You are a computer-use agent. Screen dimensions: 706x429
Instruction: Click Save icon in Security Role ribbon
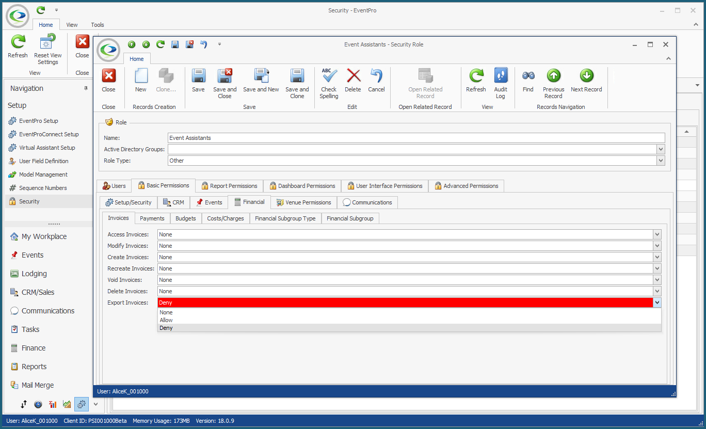(198, 76)
